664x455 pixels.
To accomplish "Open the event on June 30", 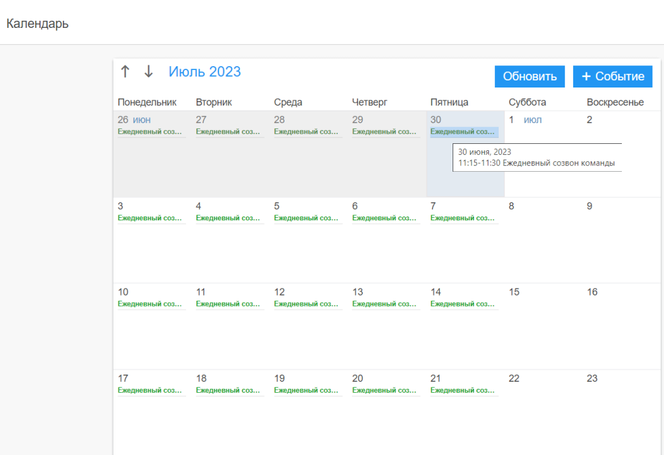I will [x=464, y=132].
